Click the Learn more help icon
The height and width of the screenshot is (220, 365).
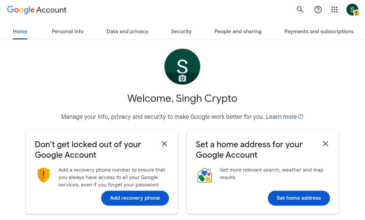point(300,117)
